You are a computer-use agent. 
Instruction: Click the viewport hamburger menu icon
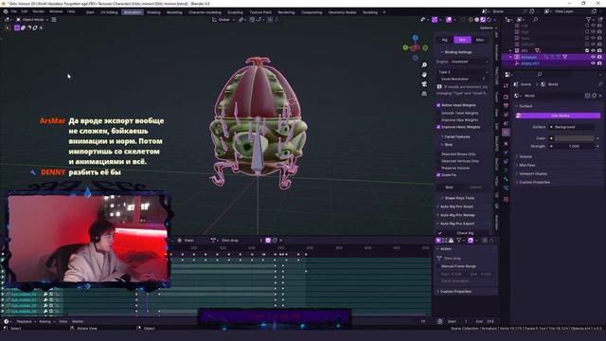click(x=54, y=19)
